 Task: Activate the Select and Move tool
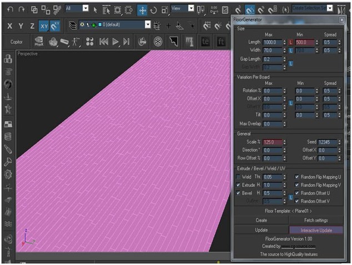[142, 10]
